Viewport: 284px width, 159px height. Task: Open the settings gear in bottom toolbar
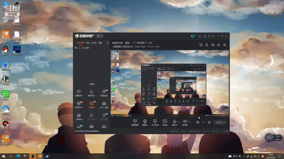209,122
